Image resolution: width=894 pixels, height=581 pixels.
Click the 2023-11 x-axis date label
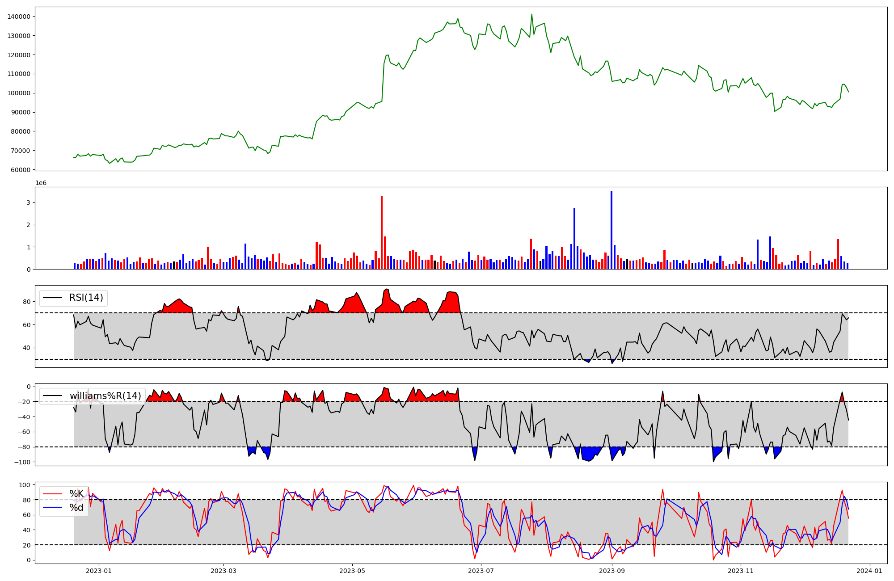tap(741, 571)
